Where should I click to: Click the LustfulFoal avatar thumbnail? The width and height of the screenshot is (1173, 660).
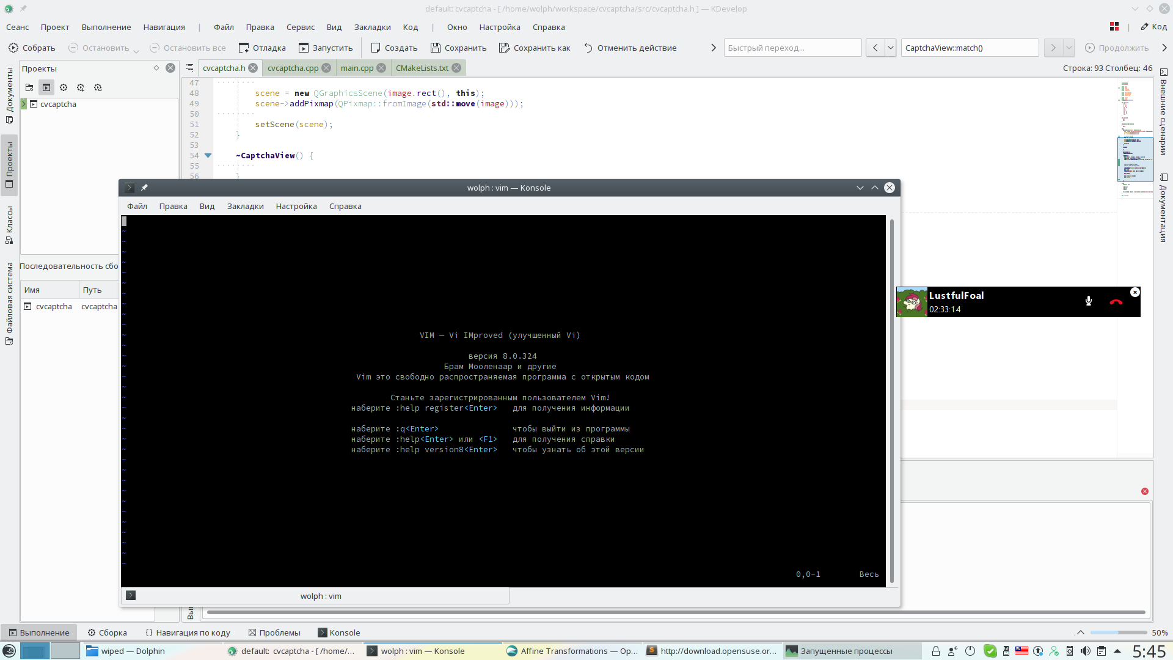tap(912, 302)
